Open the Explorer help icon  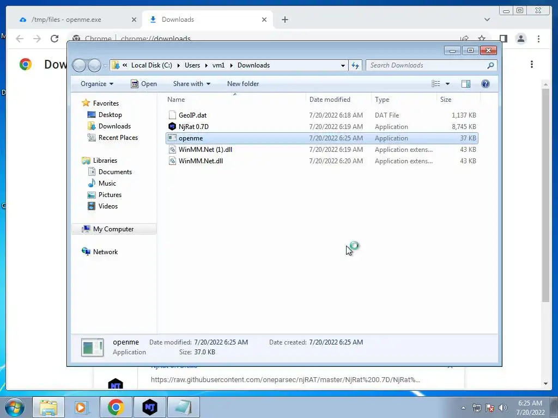pos(485,83)
